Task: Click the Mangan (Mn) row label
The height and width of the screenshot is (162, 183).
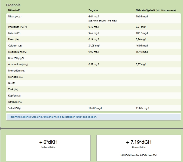Action: click(16, 77)
